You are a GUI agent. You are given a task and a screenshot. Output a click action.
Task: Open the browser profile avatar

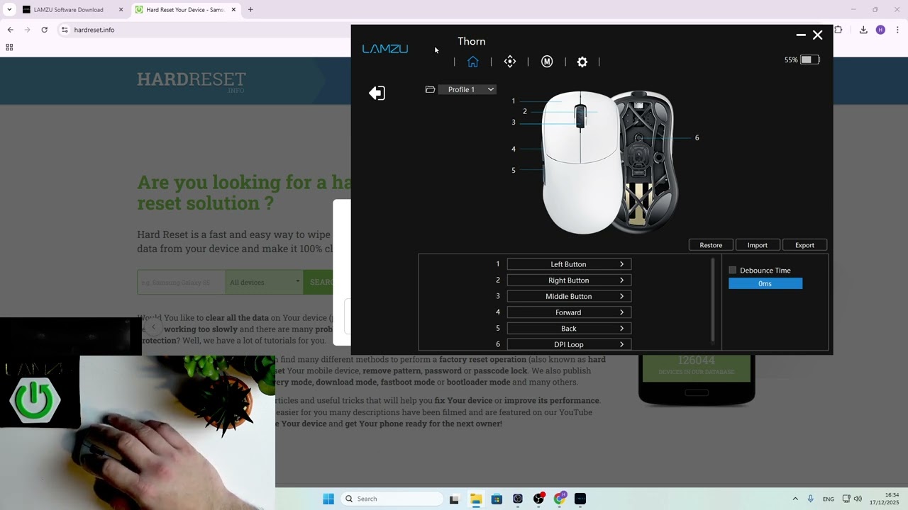[880, 30]
